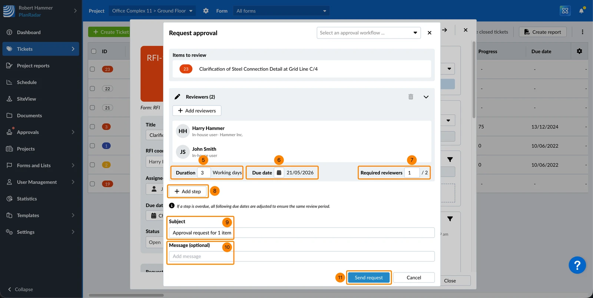Select the checkbox for ticket 1
The width and height of the screenshot is (593, 298).
click(92, 146)
